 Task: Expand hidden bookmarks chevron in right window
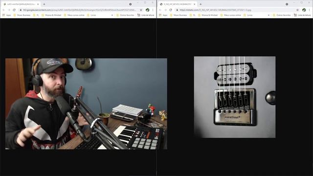tap(268, 15)
